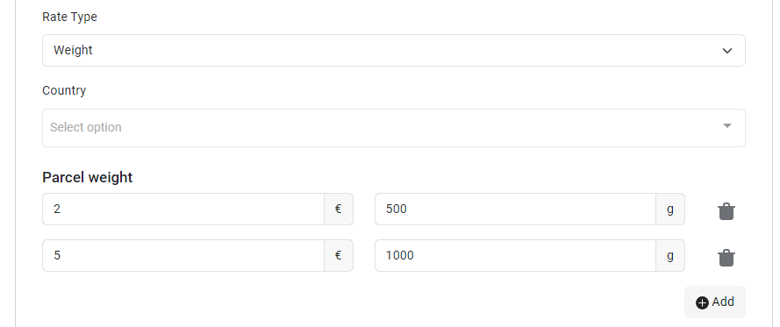Image resolution: width=780 pixels, height=327 pixels.
Task: Focus the price field containing 2
Action: coord(183,209)
